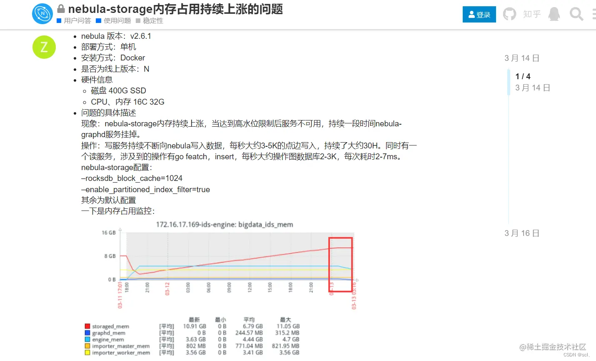Click the person icon inside the login button

[472, 14]
